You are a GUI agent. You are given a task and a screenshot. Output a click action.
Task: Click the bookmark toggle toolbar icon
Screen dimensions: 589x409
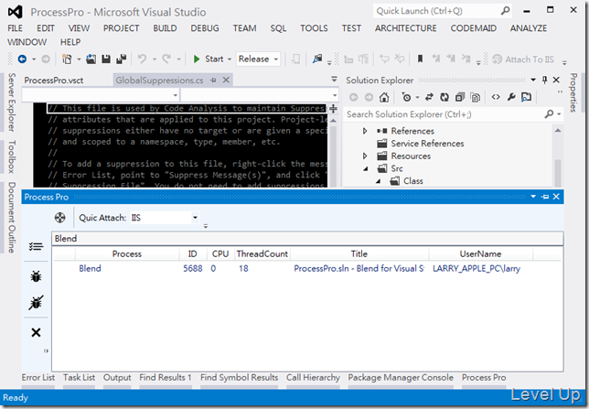420,59
